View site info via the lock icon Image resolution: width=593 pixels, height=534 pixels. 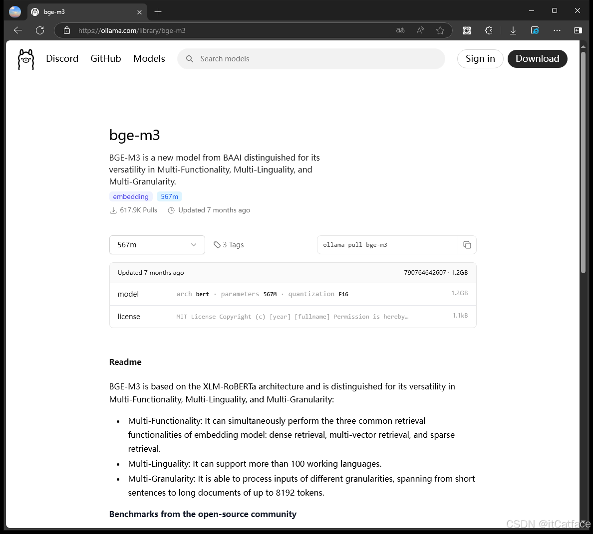pyautogui.click(x=67, y=30)
